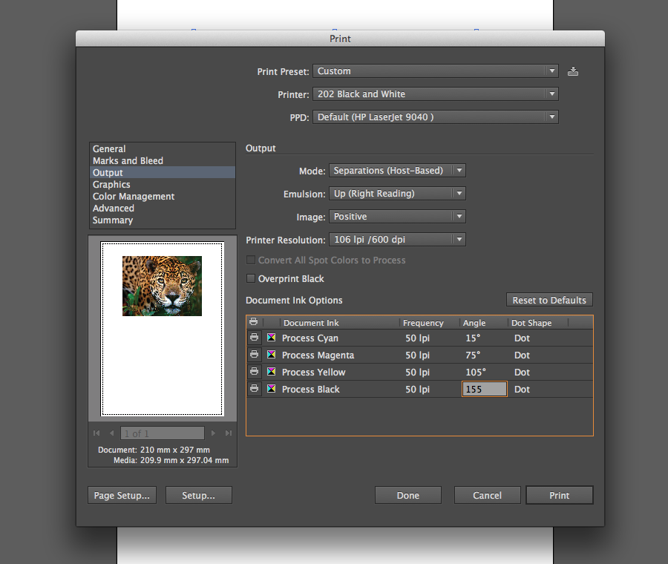Click Process Magenta frequency 50 lpi
The height and width of the screenshot is (564, 668).
click(x=417, y=355)
